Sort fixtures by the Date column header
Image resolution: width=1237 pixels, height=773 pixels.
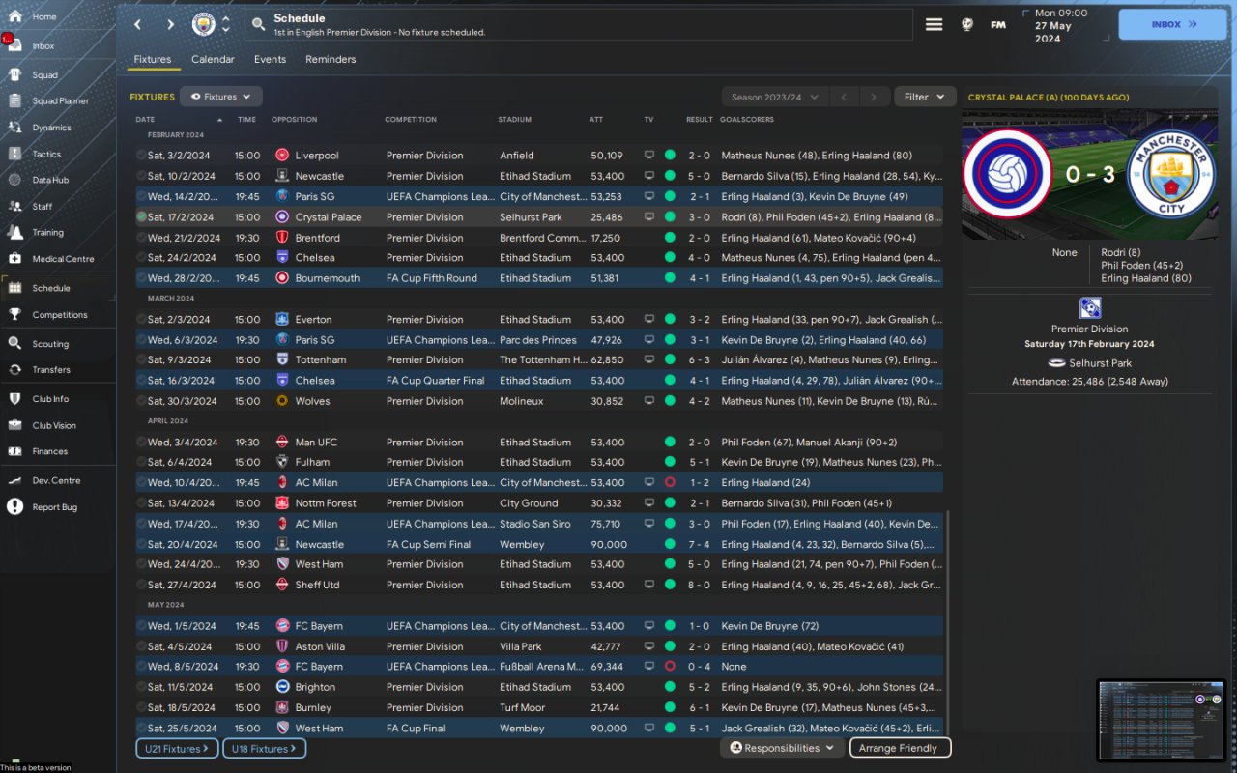point(145,120)
